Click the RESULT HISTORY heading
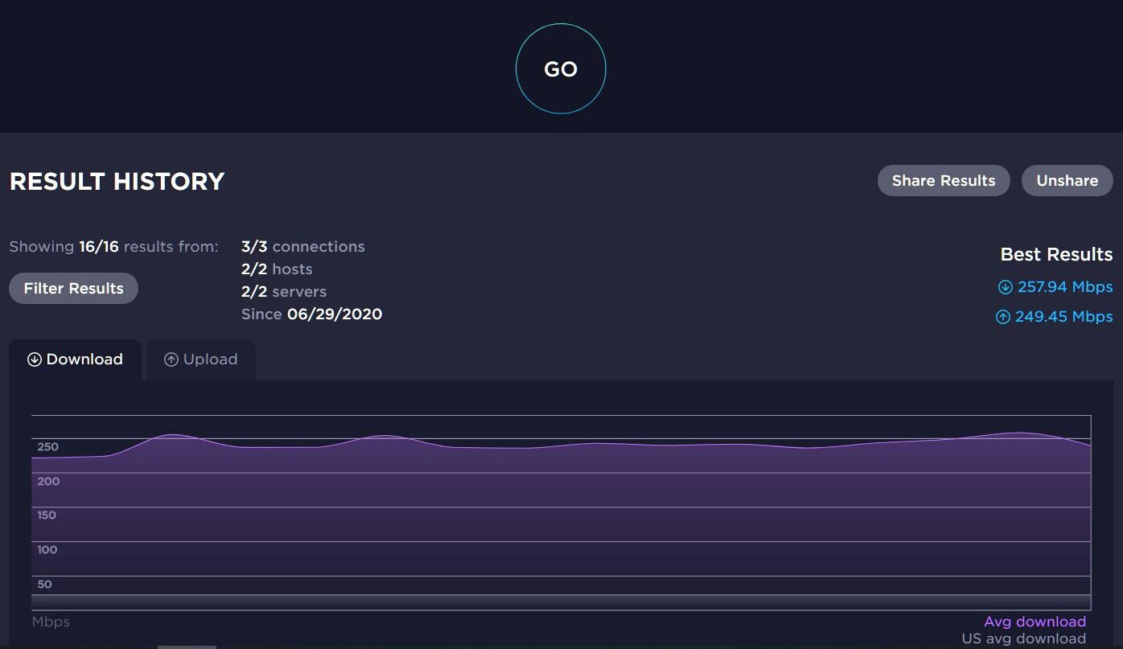The height and width of the screenshot is (649, 1123). [x=117, y=181]
